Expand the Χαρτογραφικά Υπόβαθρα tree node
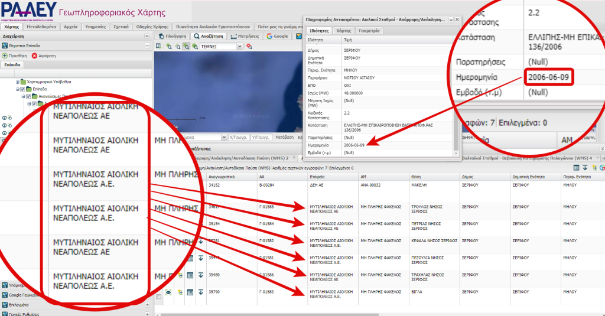The image size is (605, 316). click(x=17, y=82)
